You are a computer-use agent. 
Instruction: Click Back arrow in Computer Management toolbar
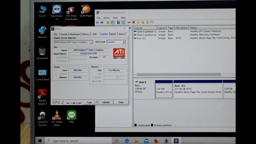tap(98, 22)
